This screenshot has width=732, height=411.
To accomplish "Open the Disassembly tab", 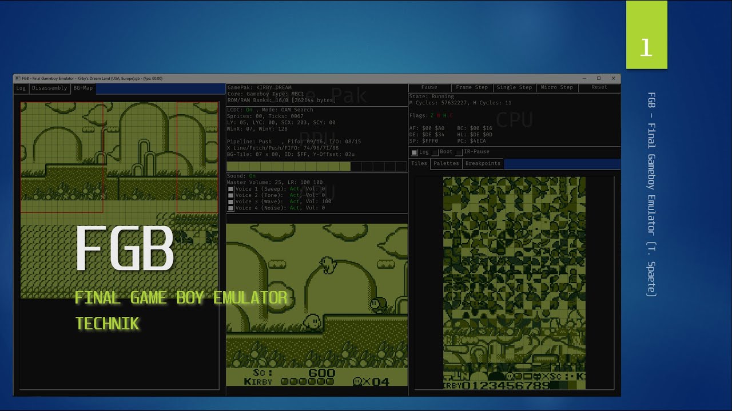I will (49, 88).
